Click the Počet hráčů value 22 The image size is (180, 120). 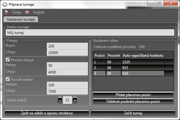click(67, 100)
